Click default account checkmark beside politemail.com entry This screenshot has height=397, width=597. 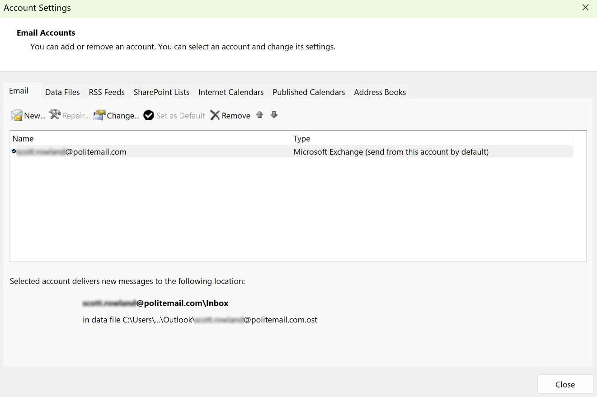(14, 151)
